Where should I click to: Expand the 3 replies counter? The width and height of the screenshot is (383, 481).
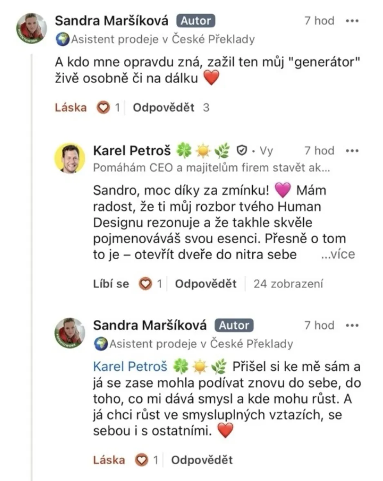point(206,108)
